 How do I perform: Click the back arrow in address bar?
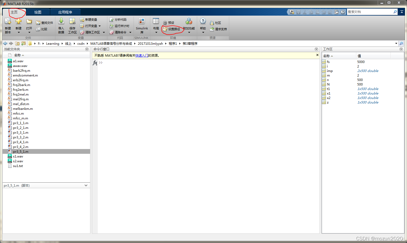(5, 43)
